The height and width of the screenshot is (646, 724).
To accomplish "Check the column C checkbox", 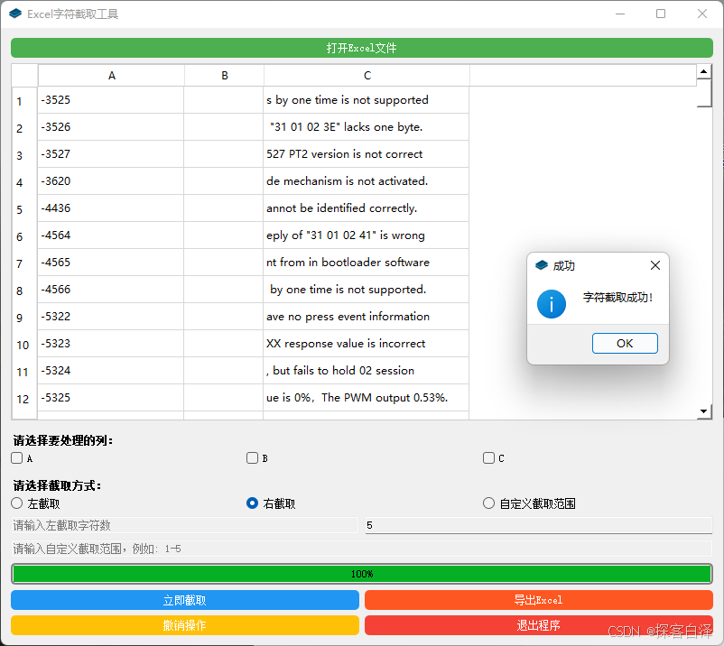I will 488,457.
